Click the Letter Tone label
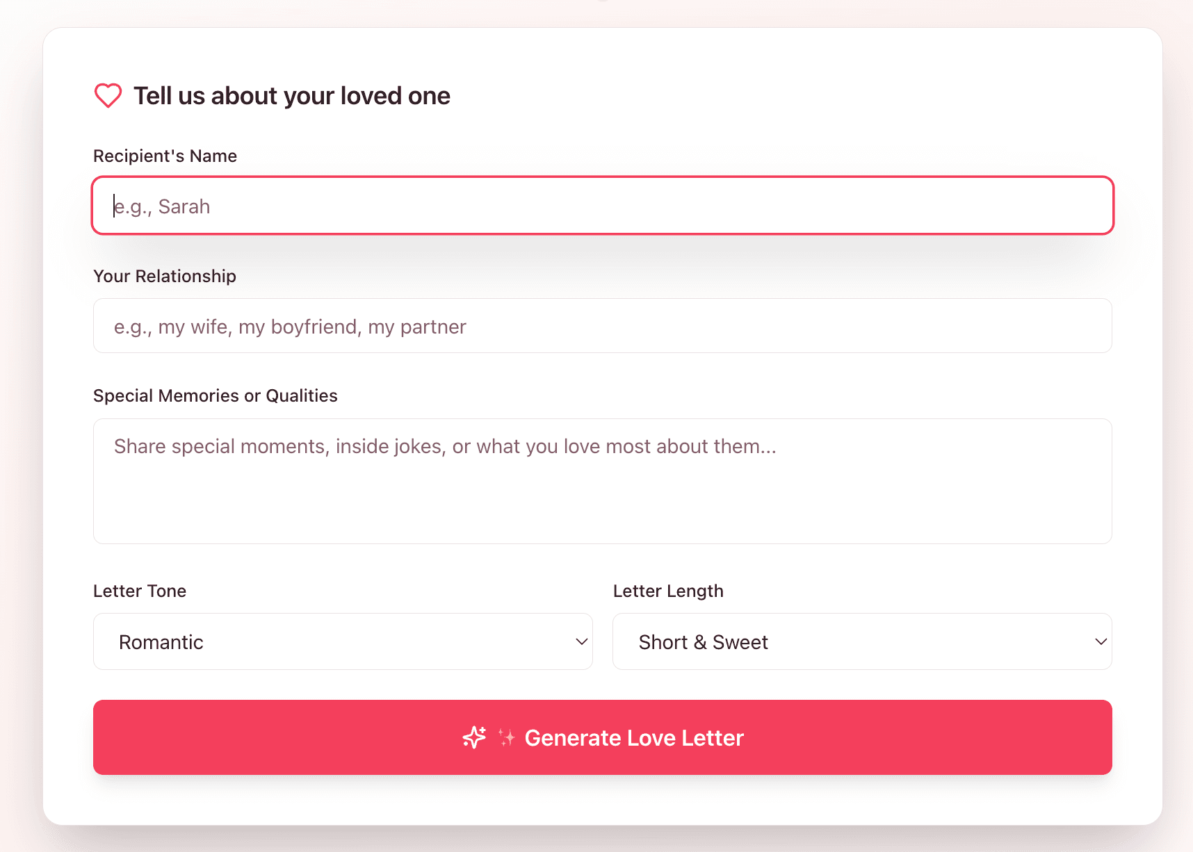Viewport: 1193px width, 852px height. coord(140,591)
